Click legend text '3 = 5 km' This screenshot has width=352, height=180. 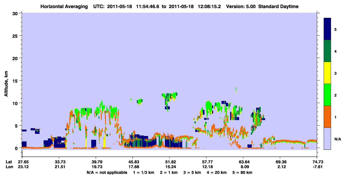point(192,172)
